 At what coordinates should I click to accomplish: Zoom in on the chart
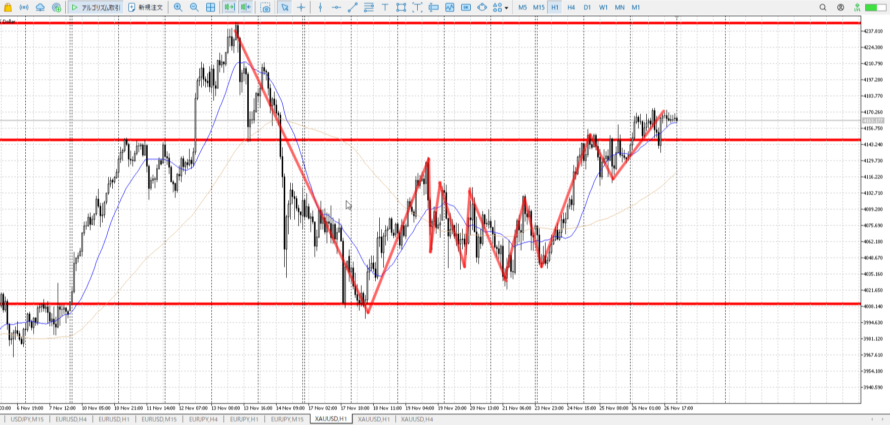(x=178, y=8)
